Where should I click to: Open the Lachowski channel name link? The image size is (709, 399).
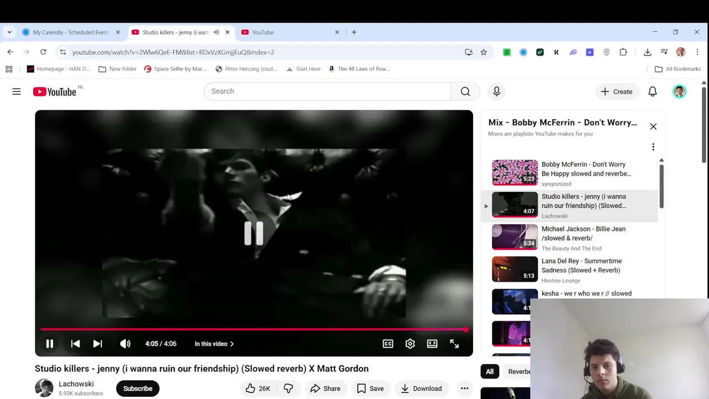point(76,384)
